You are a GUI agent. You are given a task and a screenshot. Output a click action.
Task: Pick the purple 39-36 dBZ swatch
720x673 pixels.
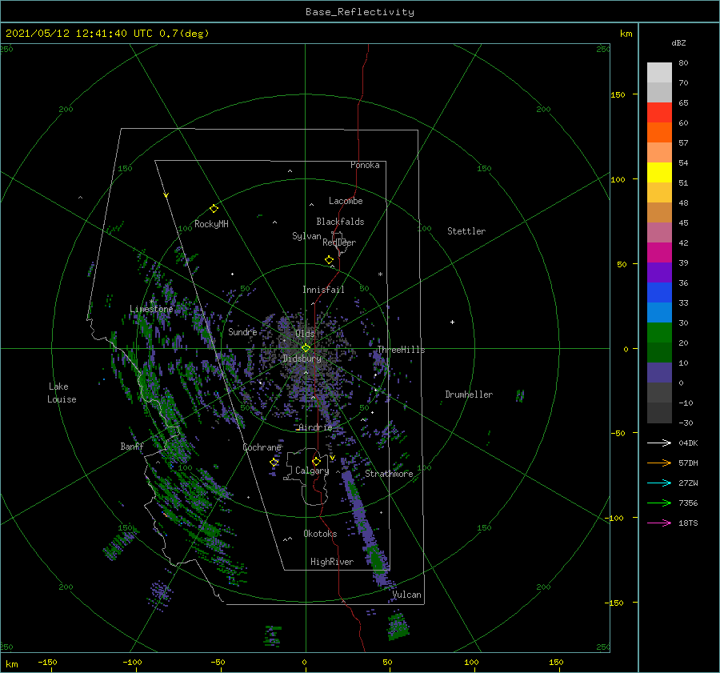[659, 272]
